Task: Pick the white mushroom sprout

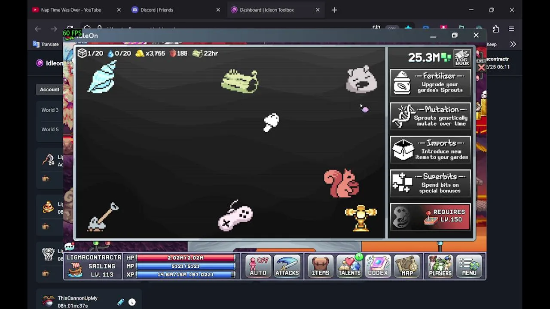Action: [271, 123]
